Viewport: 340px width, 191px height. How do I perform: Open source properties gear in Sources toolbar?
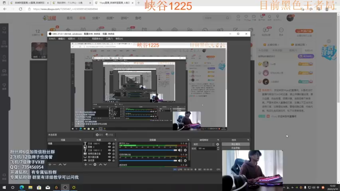(x=95, y=165)
